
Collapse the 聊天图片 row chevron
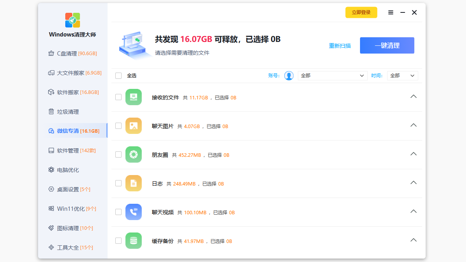click(414, 125)
